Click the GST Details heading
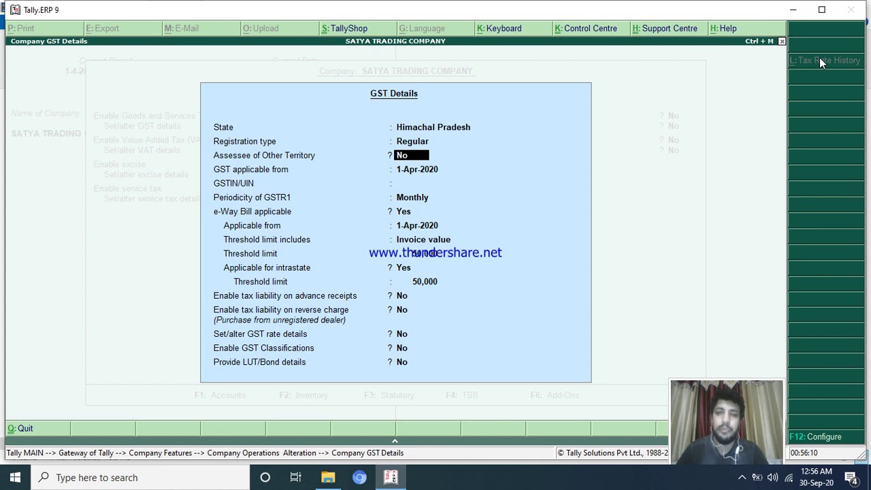 [x=394, y=94]
